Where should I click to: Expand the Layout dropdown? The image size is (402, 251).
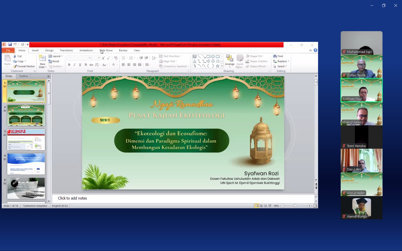tap(56, 56)
